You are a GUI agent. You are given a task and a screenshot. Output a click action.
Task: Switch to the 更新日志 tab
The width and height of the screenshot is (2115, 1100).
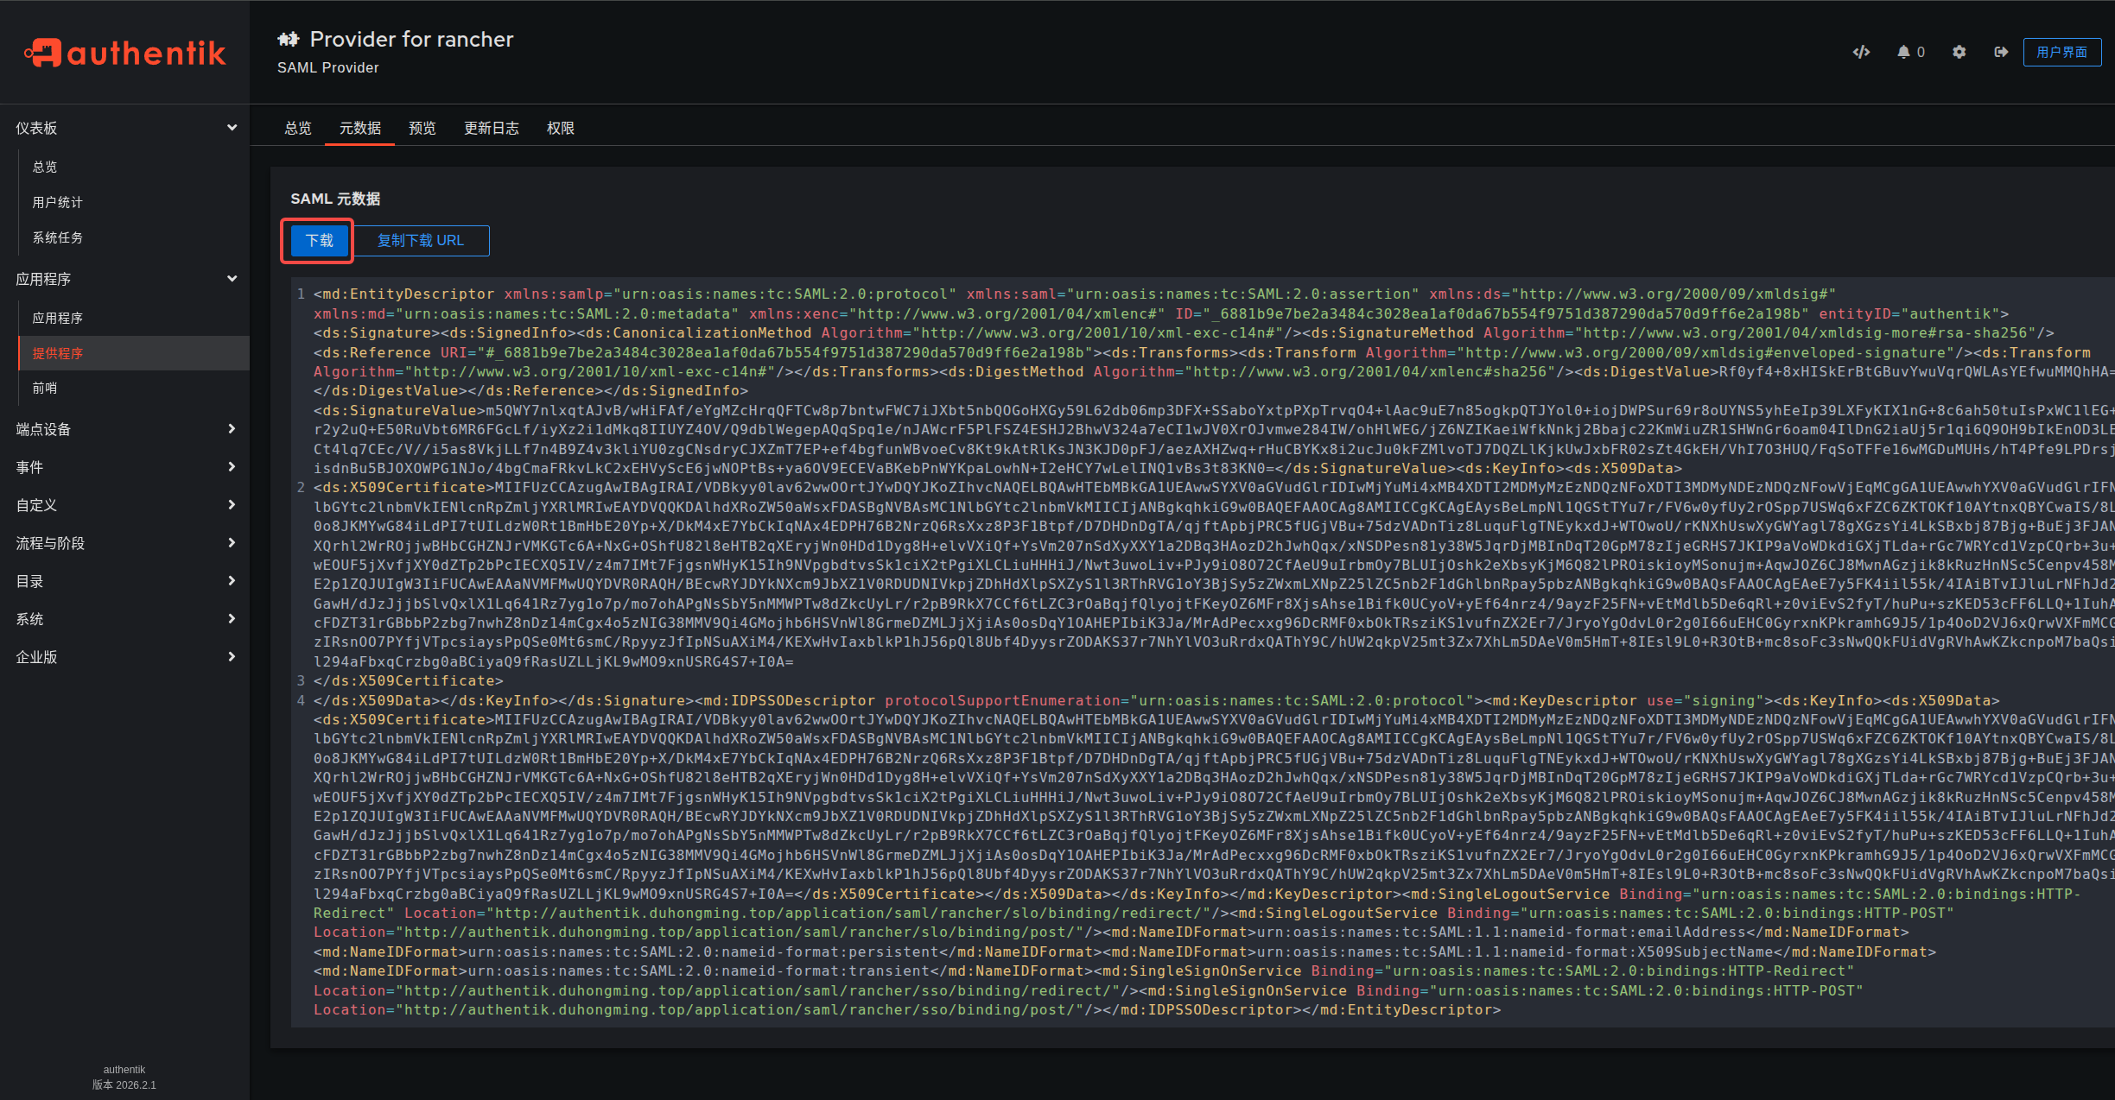point(491,128)
